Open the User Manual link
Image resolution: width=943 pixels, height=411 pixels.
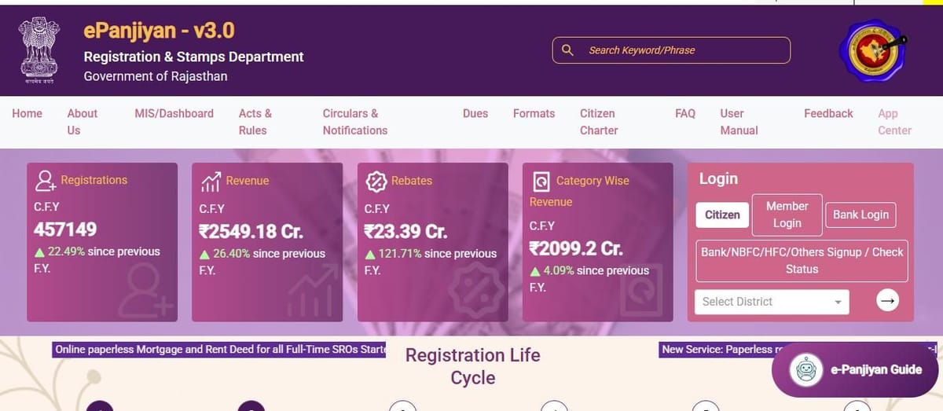point(739,122)
